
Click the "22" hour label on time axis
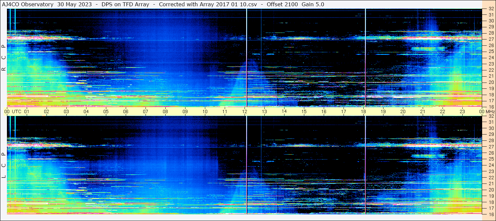coord(443,111)
